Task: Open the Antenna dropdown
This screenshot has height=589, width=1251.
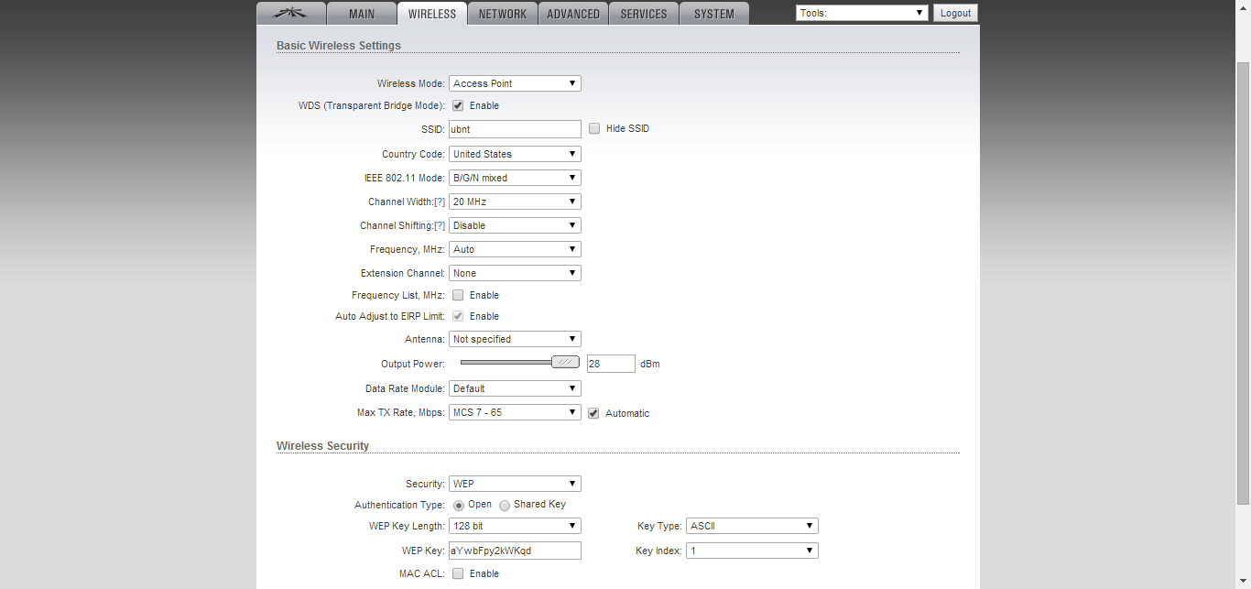Action: (x=515, y=339)
